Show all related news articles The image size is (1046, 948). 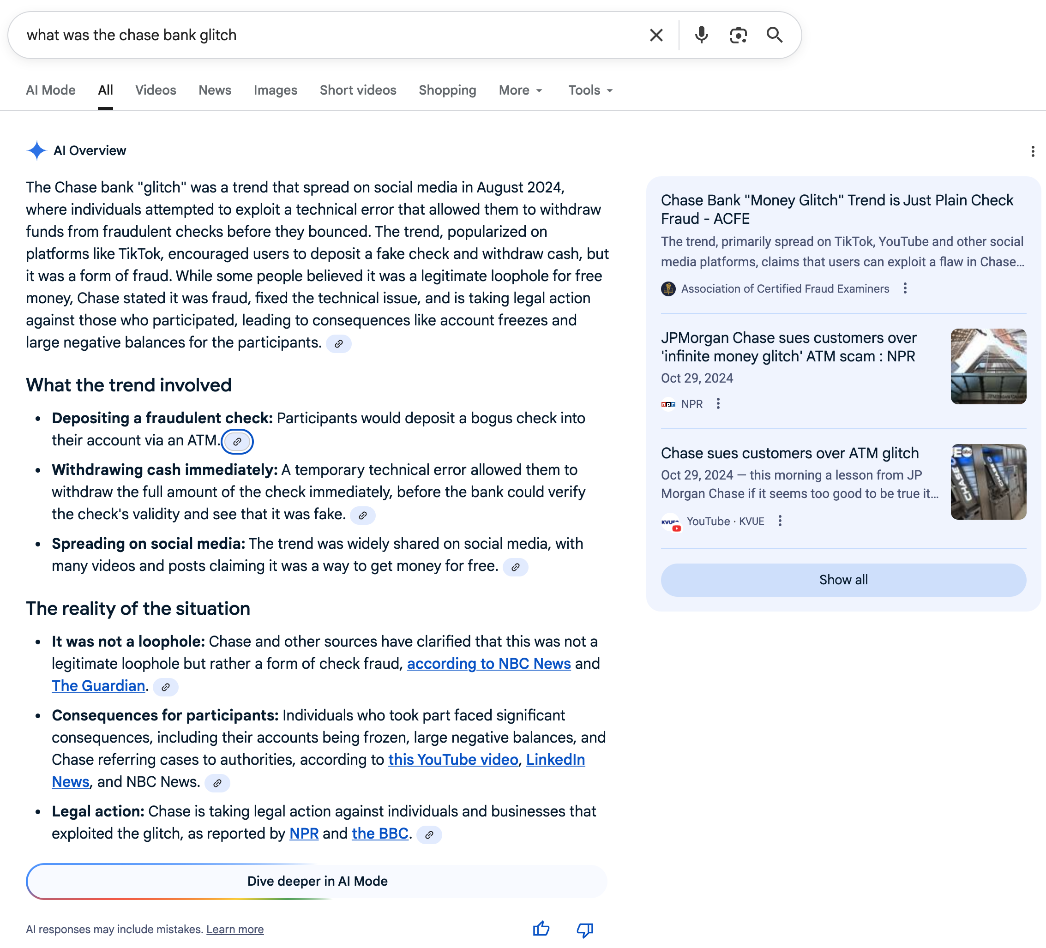pyautogui.click(x=842, y=580)
